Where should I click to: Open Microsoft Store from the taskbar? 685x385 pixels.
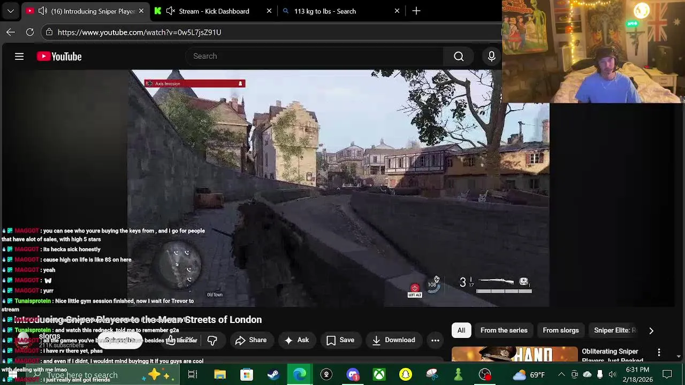(246, 375)
